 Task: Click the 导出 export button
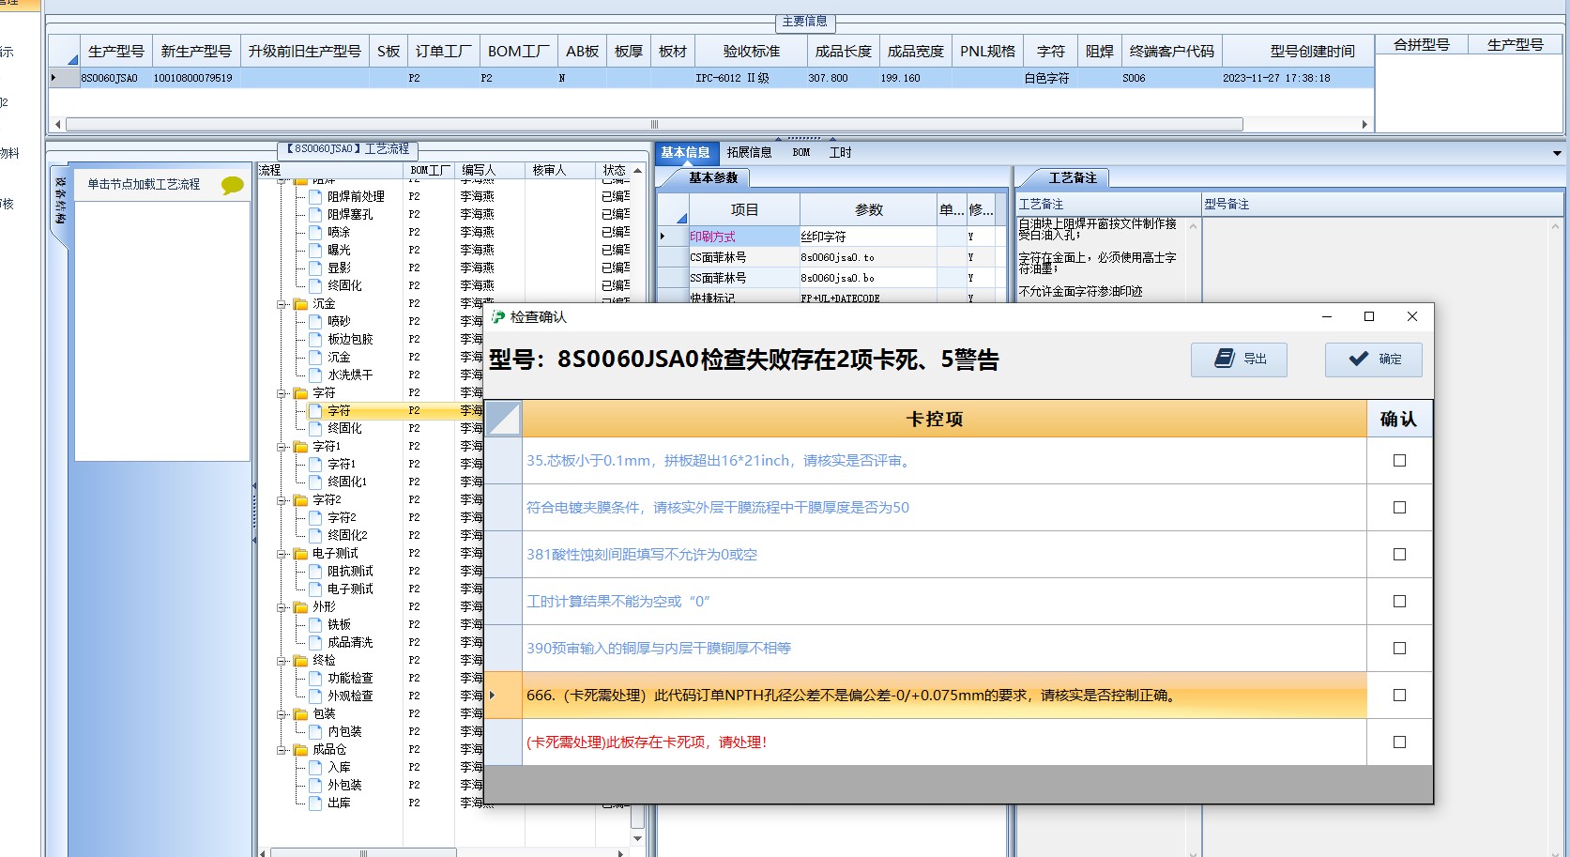pyautogui.click(x=1239, y=359)
